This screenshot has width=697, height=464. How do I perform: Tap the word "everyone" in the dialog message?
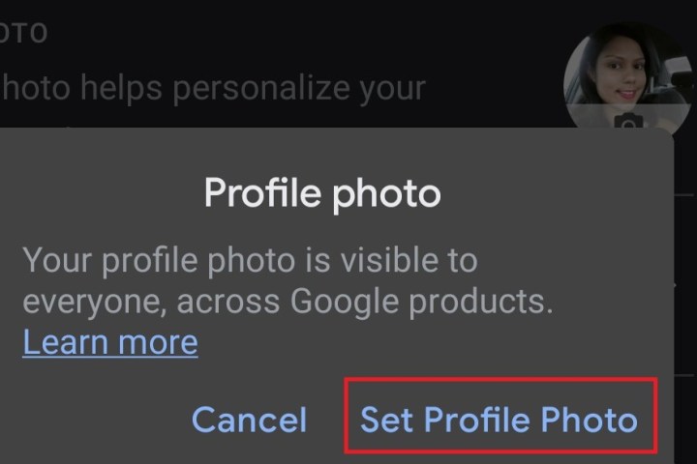point(83,302)
